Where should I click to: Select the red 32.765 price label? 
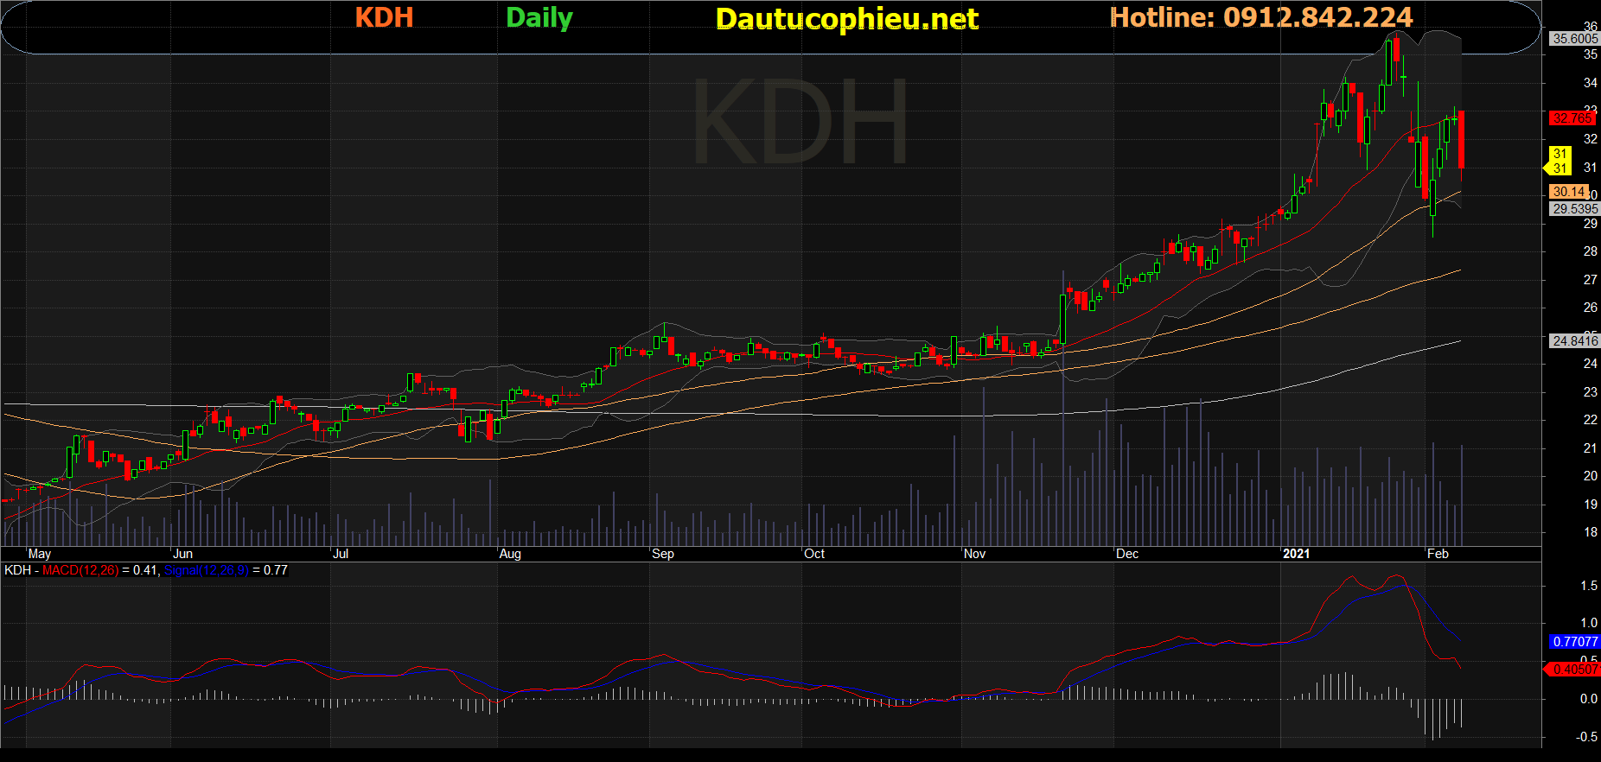point(1572,118)
